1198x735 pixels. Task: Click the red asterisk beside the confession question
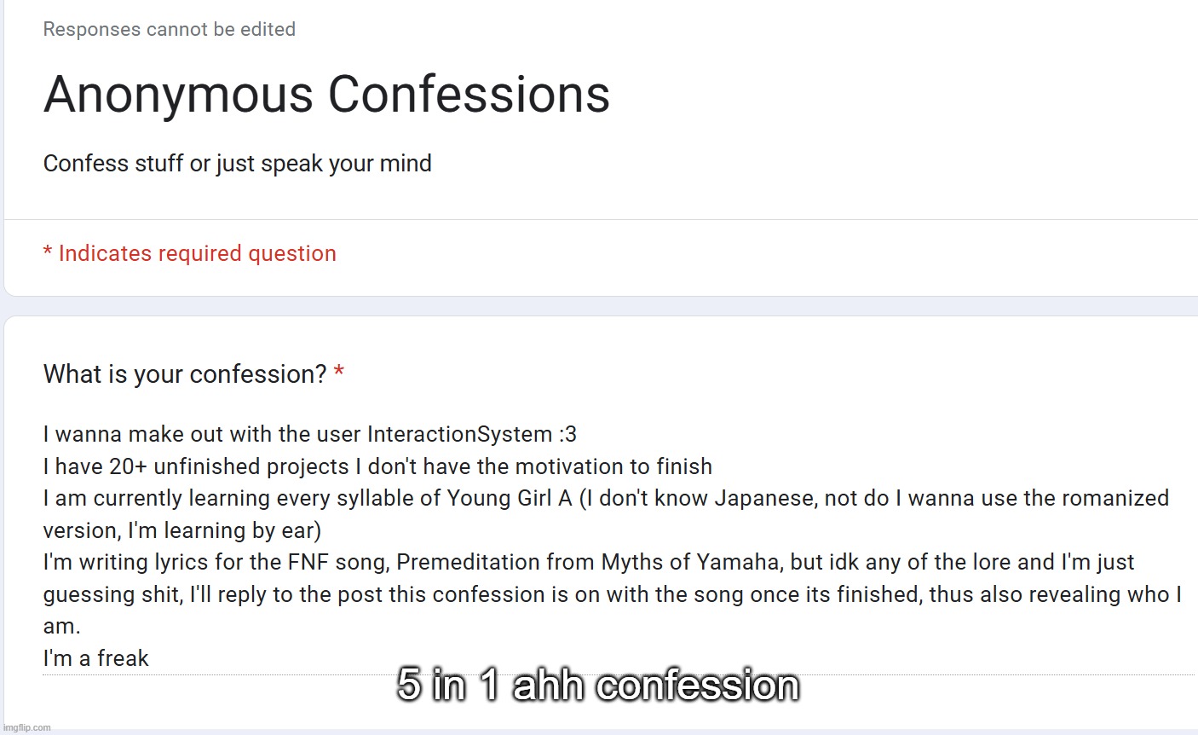(x=339, y=373)
